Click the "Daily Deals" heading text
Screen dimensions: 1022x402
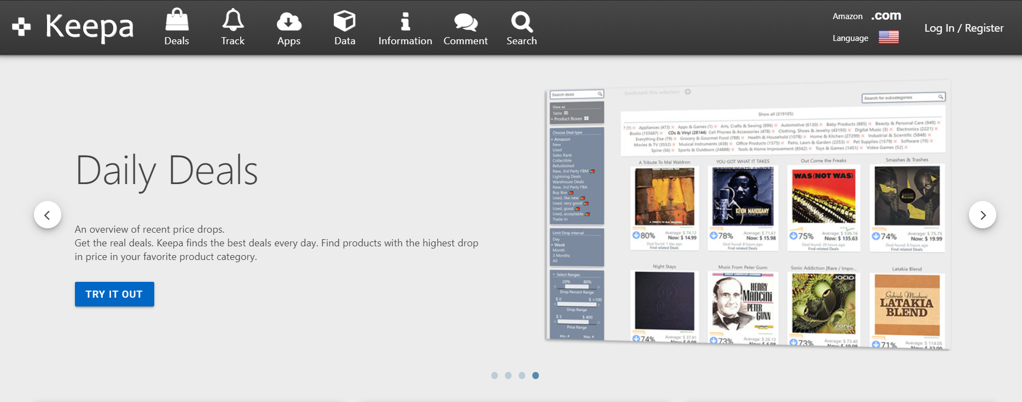point(166,171)
